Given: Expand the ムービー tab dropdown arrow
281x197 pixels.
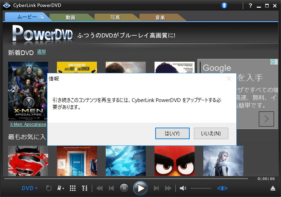Looking at the screenshot, I should click(x=43, y=18).
